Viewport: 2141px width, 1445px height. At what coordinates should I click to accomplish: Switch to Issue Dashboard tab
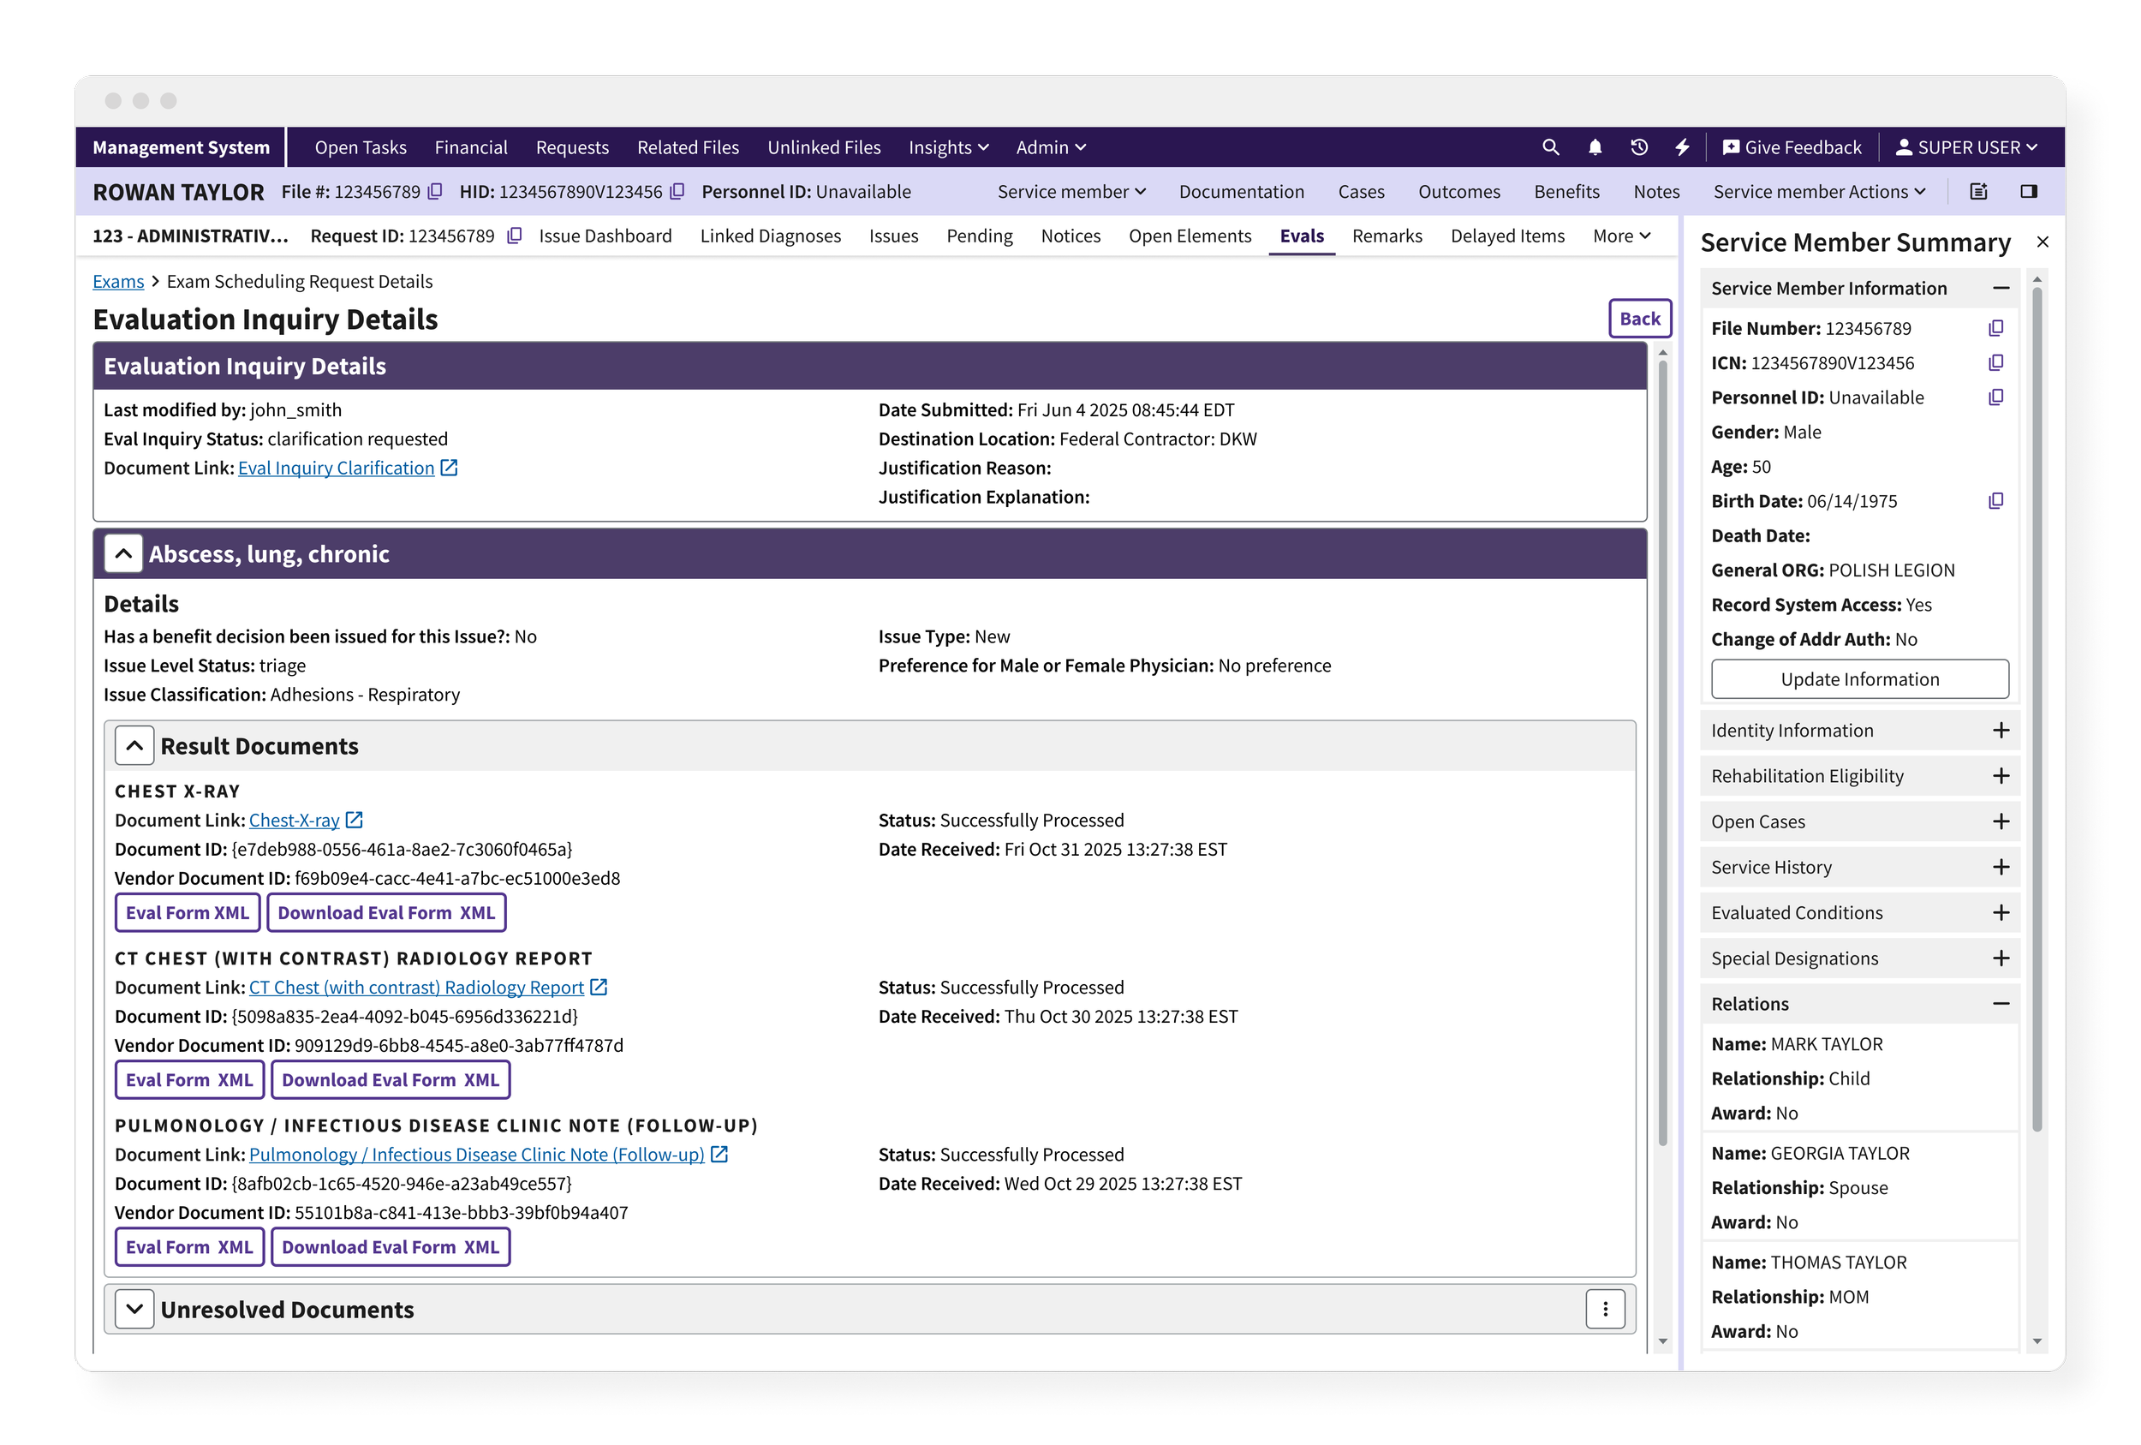605,236
